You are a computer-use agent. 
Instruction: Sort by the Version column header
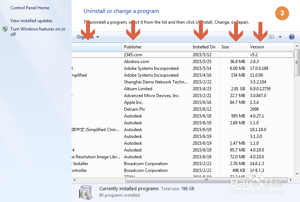[271, 47]
